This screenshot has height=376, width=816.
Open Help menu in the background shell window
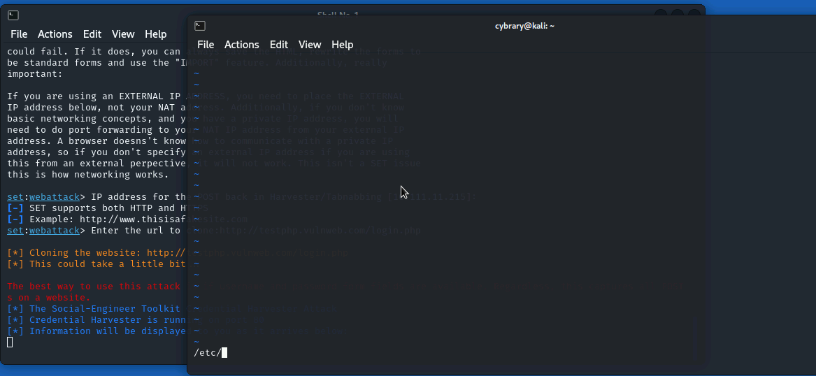click(x=155, y=34)
